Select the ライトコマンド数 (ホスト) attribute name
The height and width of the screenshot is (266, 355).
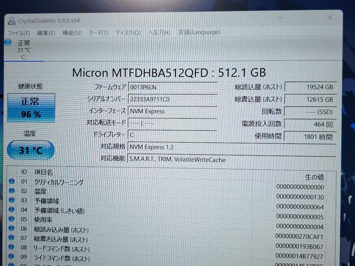[61, 258]
